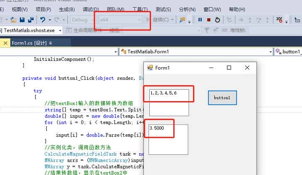The height and width of the screenshot is (175, 302).
Task: Close the active document tab X
Action: point(5,43)
